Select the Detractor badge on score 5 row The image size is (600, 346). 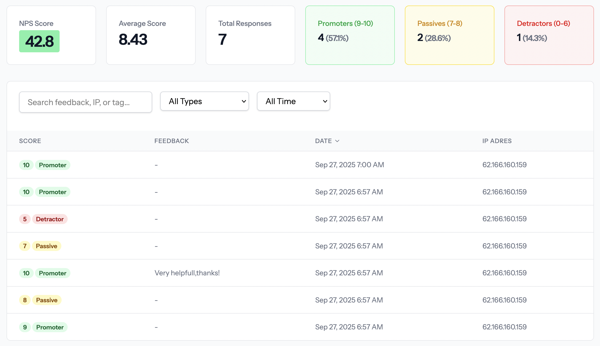tap(50, 219)
